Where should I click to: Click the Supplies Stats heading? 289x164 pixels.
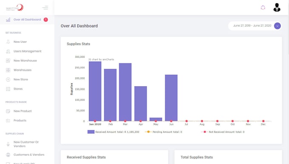79,44
